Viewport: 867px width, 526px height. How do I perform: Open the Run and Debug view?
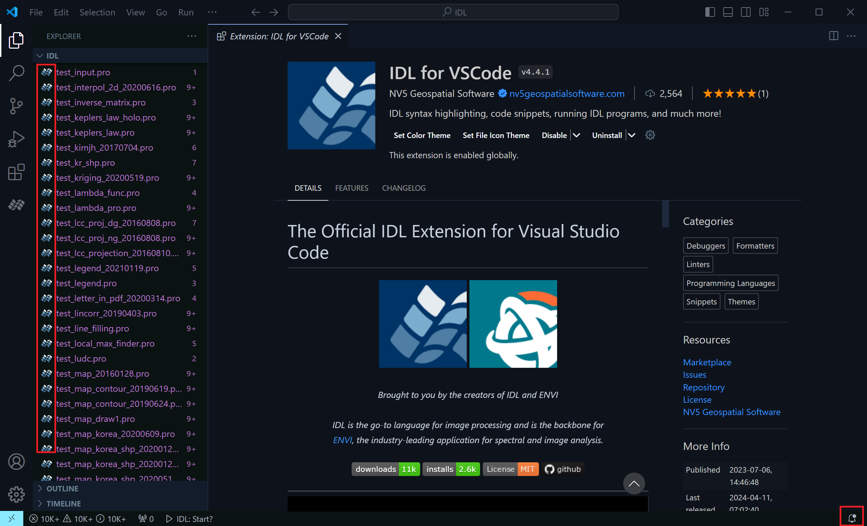point(16,139)
